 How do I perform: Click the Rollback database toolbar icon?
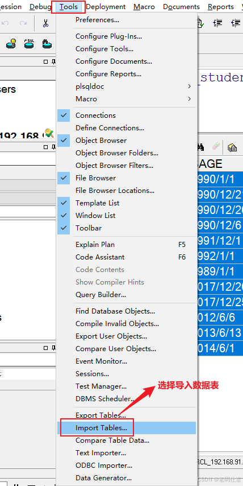pos(29,43)
